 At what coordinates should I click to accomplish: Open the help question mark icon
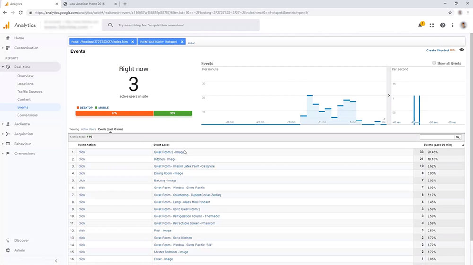[x=443, y=26]
